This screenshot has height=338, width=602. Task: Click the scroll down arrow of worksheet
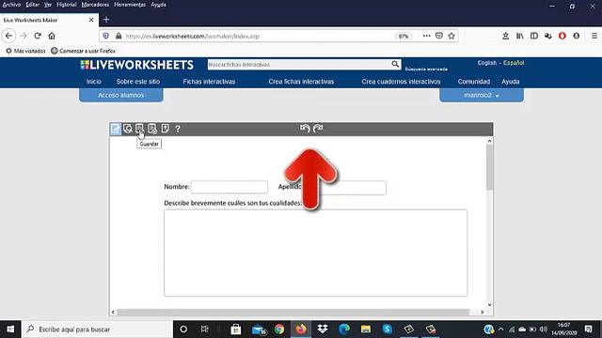(x=489, y=304)
